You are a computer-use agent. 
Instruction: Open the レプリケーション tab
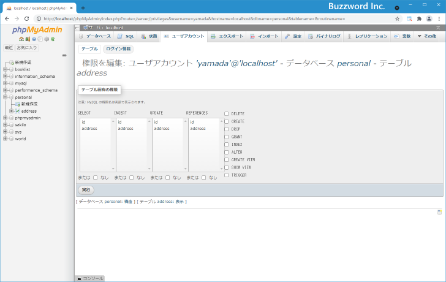pos(368,36)
